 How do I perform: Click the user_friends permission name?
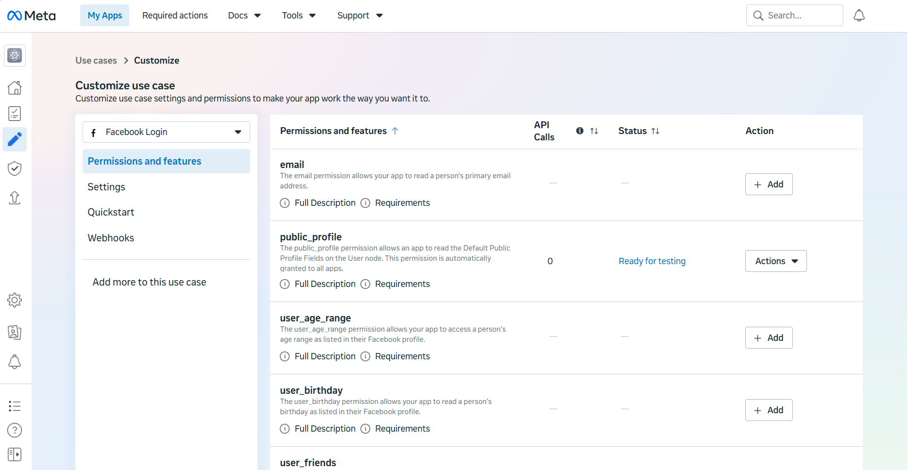pyautogui.click(x=308, y=463)
